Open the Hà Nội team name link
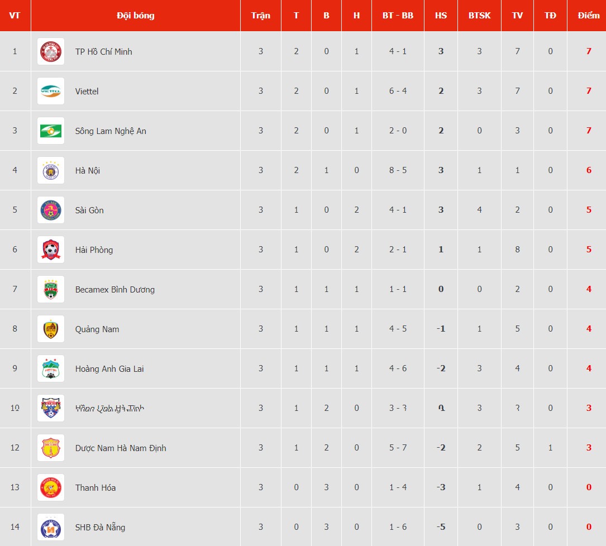Screen dimensions: 606x546 click(87, 170)
